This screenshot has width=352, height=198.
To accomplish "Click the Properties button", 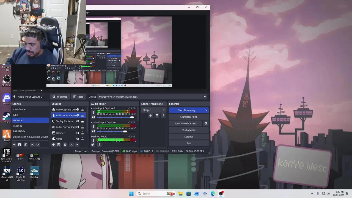I will [x=60, y=97].
